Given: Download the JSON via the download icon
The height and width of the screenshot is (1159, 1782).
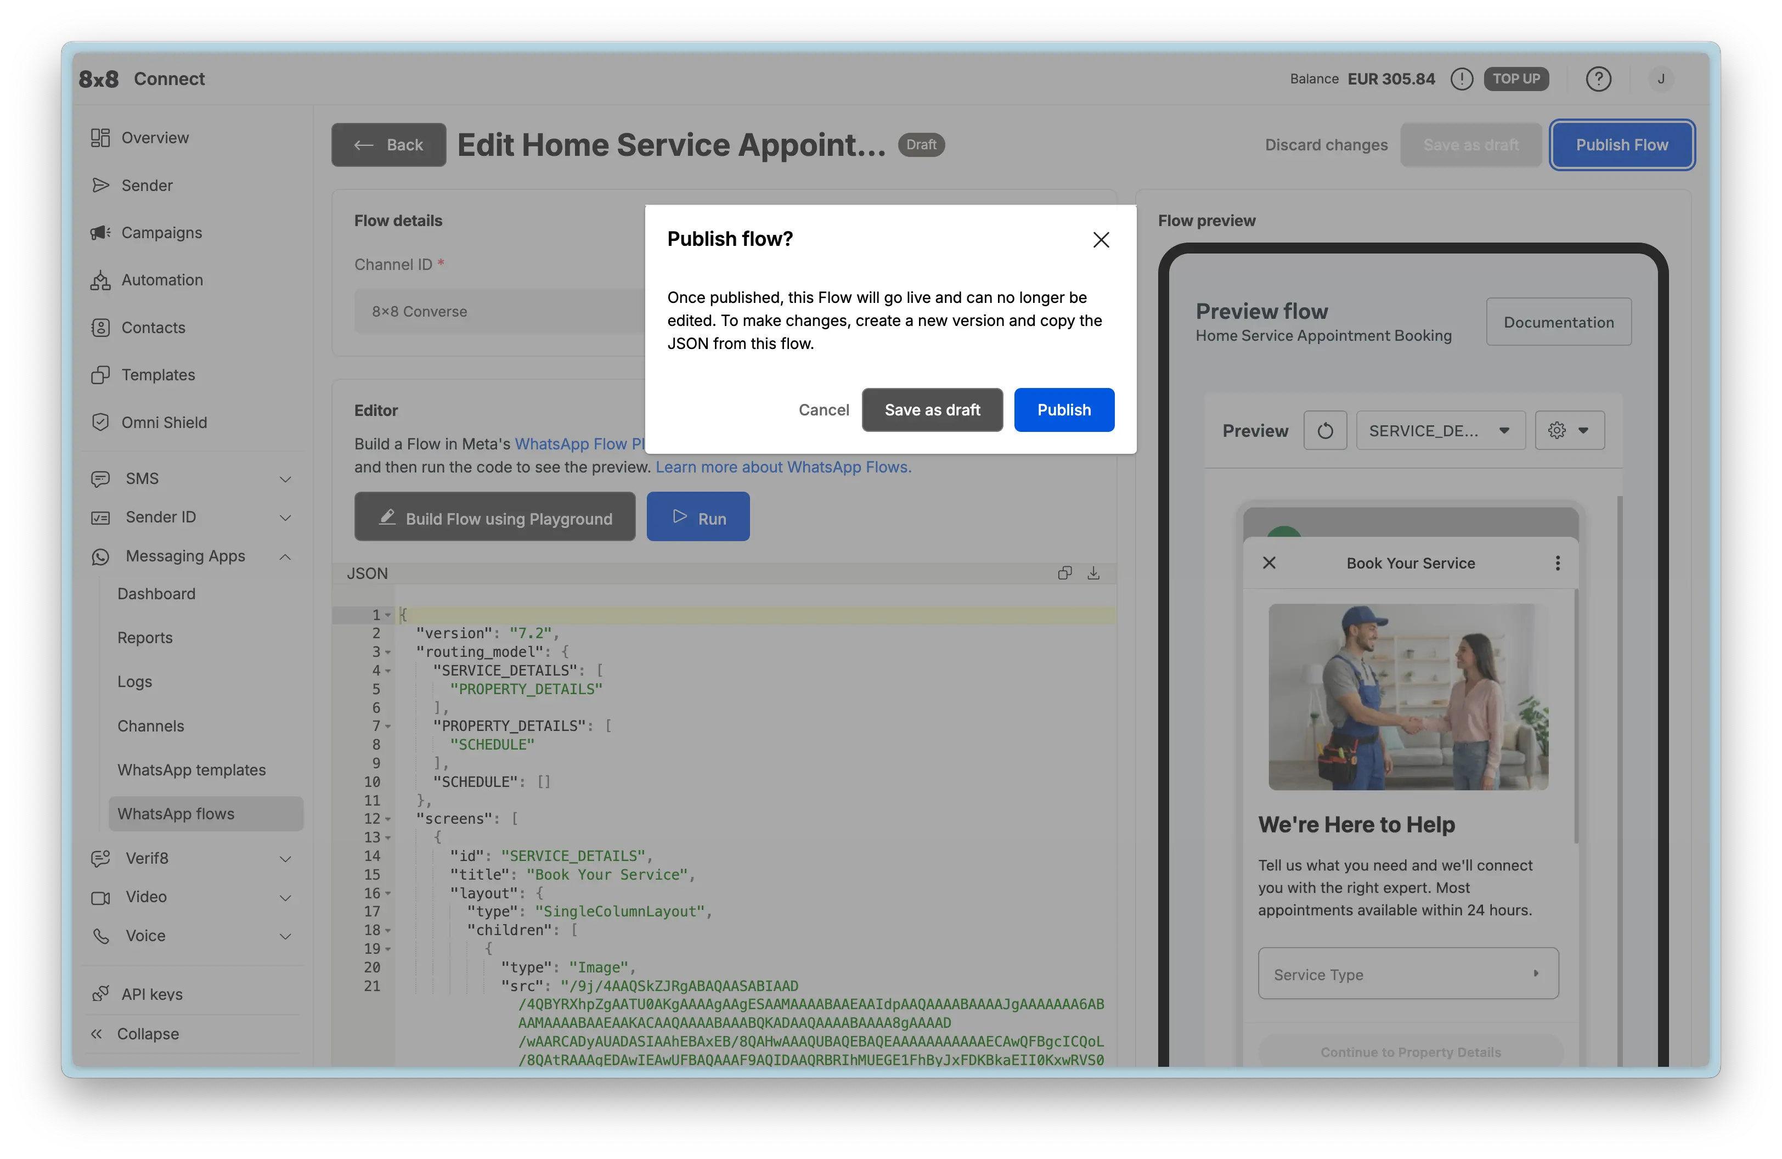Looking at the screenshot, I should [1093, 573].
